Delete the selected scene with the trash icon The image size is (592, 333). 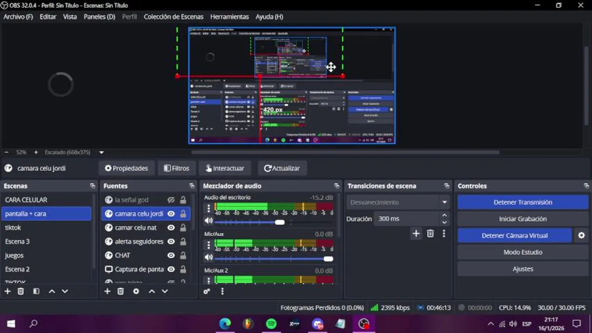tap(21, 291)
